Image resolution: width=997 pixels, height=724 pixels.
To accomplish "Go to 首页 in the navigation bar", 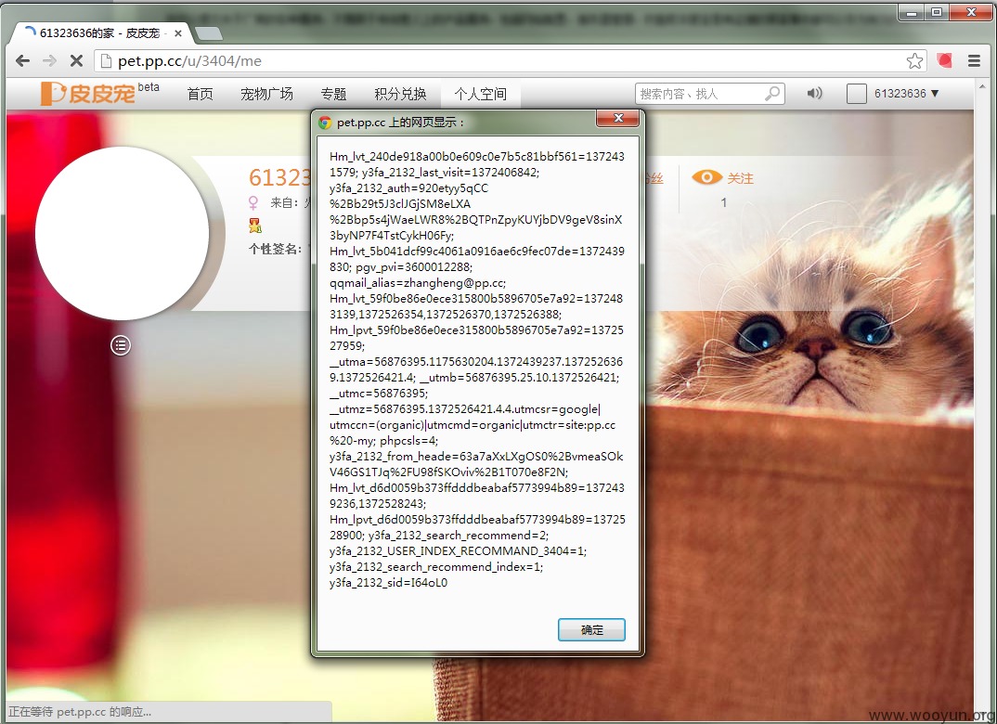I will [200, 94].
